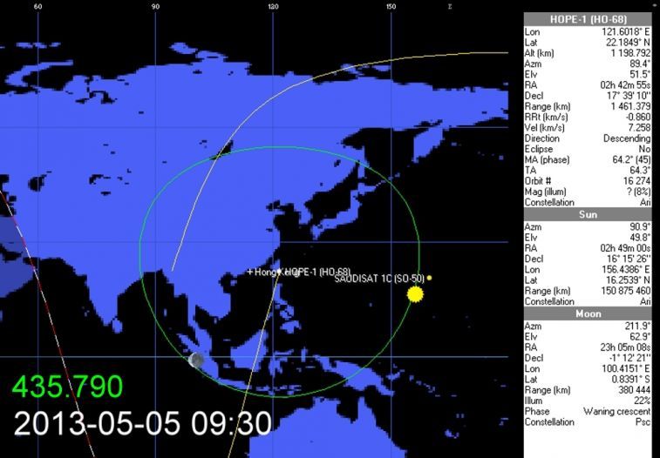Screen dimensions: 660x458
Task: Click the yellow Sun icon on the map
Action: [414, 295]
